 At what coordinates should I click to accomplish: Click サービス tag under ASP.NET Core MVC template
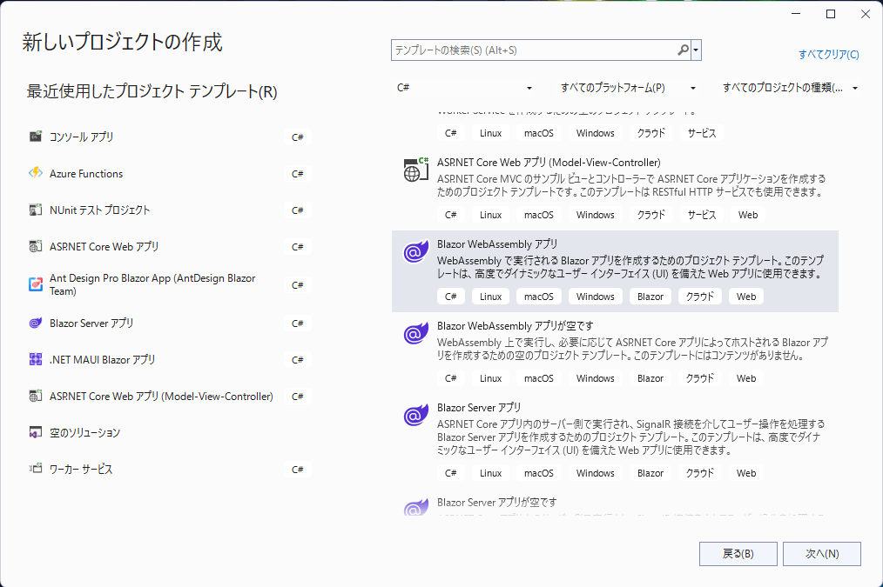click(x=702, y=215)
